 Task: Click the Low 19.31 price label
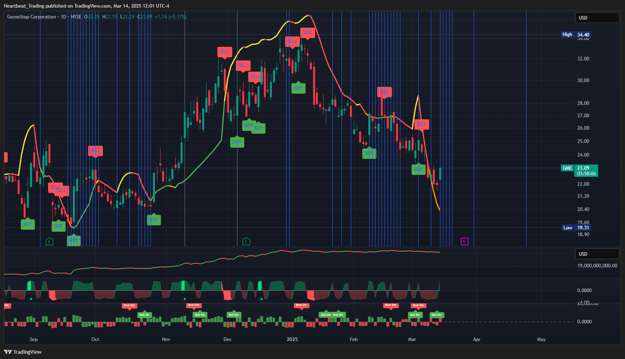click(577, 228)
